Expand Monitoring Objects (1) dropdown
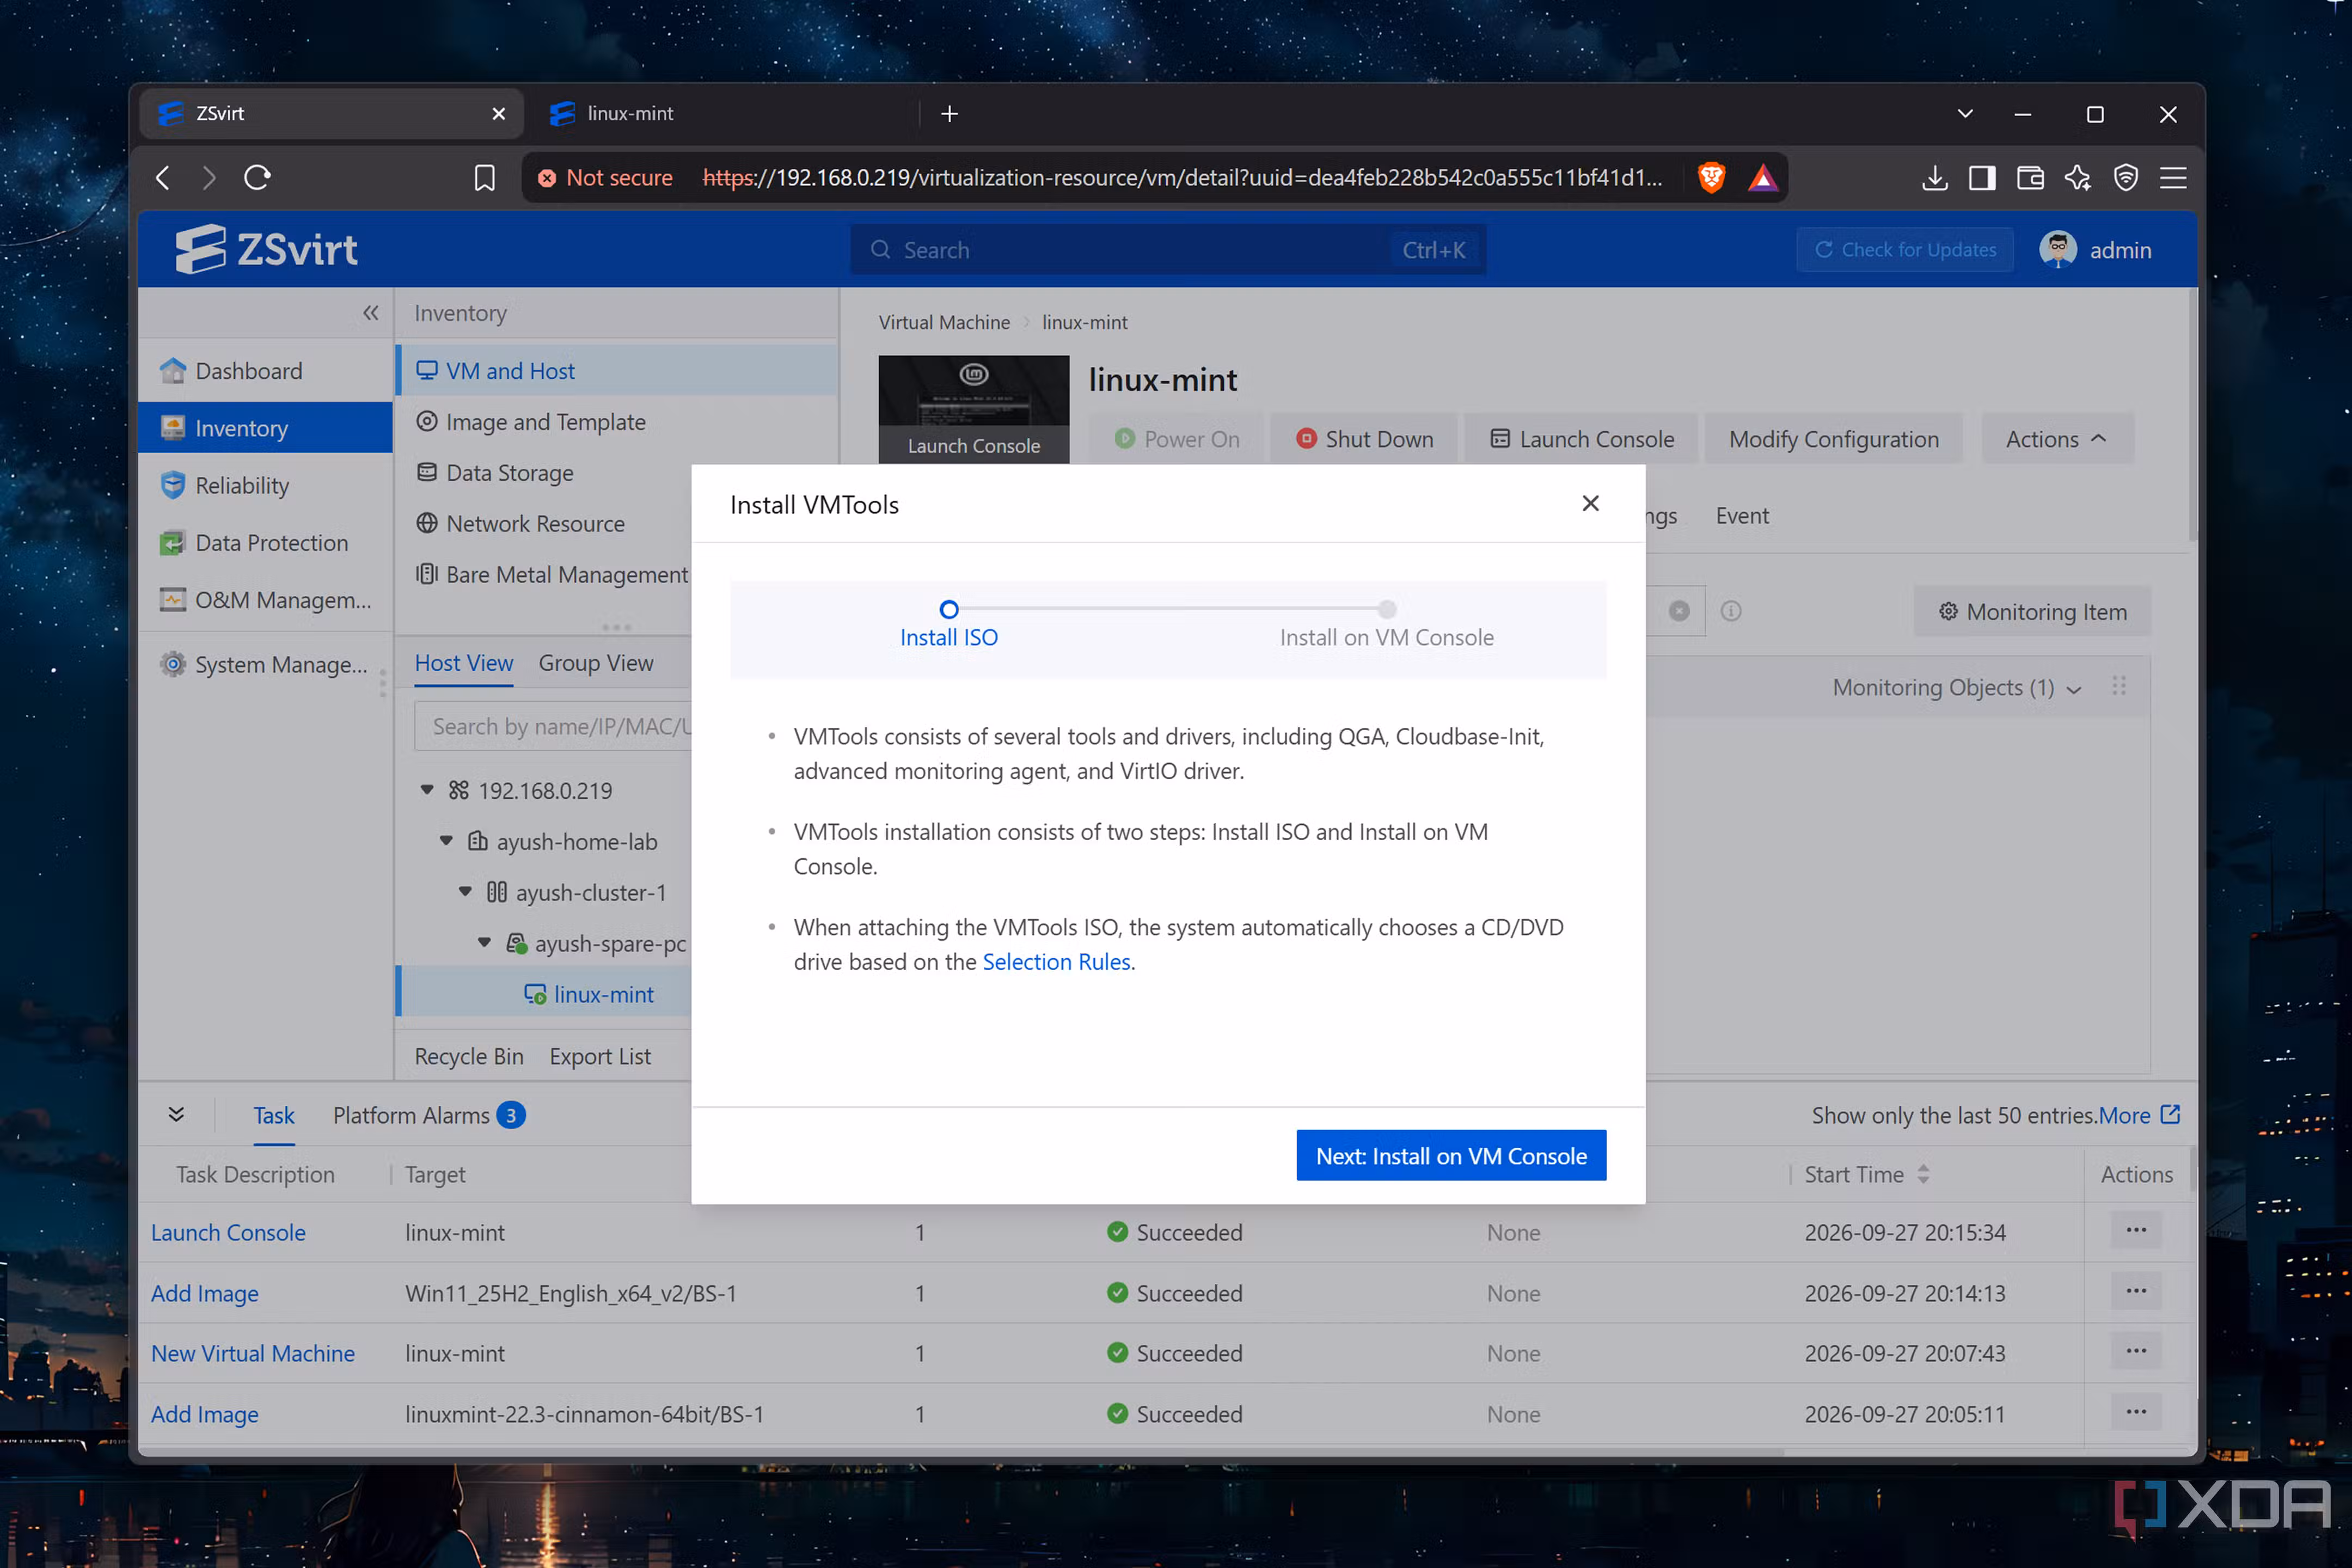Screen dimensions: 2352x1568 (x=1956, y=688)
